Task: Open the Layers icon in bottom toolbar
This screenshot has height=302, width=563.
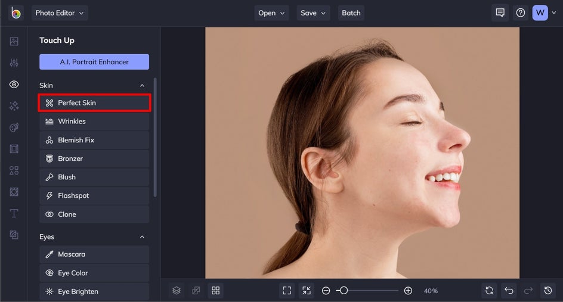Action: point(177,291)
